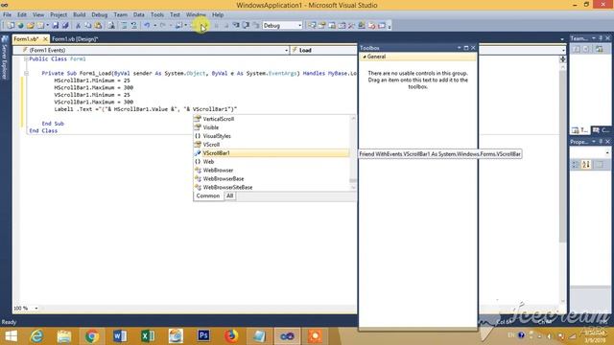Click the Windows Start button
Screen dimensions: 614x345
coord(11,336)
